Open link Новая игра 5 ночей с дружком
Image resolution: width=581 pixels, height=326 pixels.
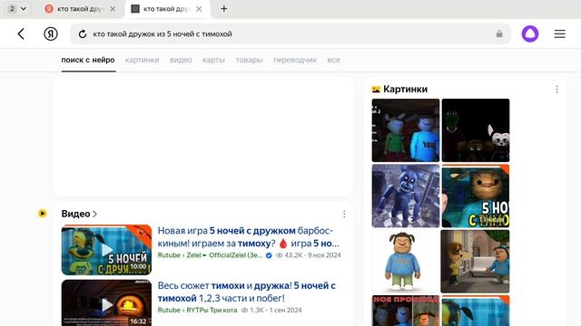tap(248, 237)
